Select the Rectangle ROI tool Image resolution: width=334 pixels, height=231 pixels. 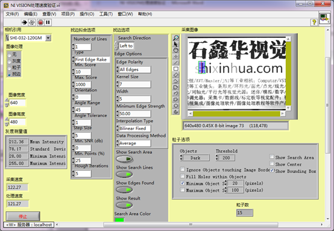pyautogui.click(x=175, y=69)
